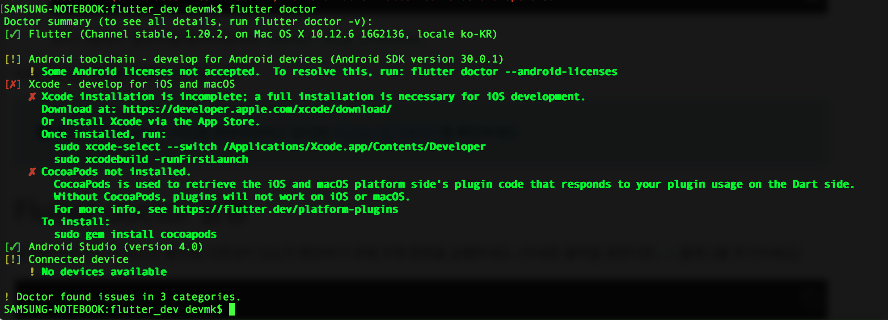Image resolution: width=888 pixels, height=320 pixels.
Task: Click 'Android Studio (version 4.0)' line
Action: (116, 247)
